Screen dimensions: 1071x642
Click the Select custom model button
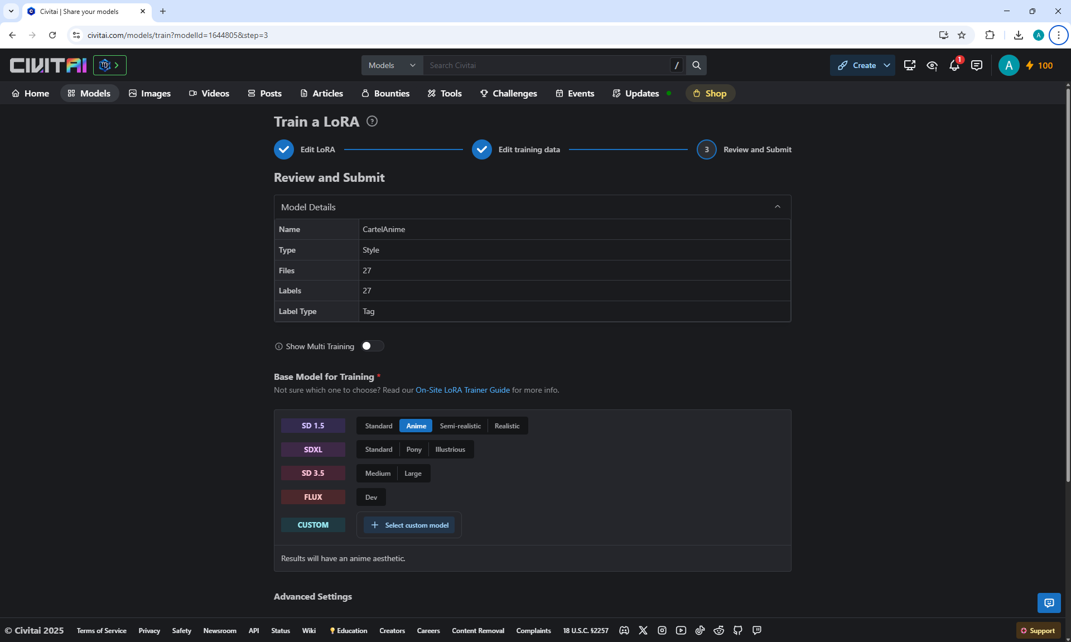(409, 525)
